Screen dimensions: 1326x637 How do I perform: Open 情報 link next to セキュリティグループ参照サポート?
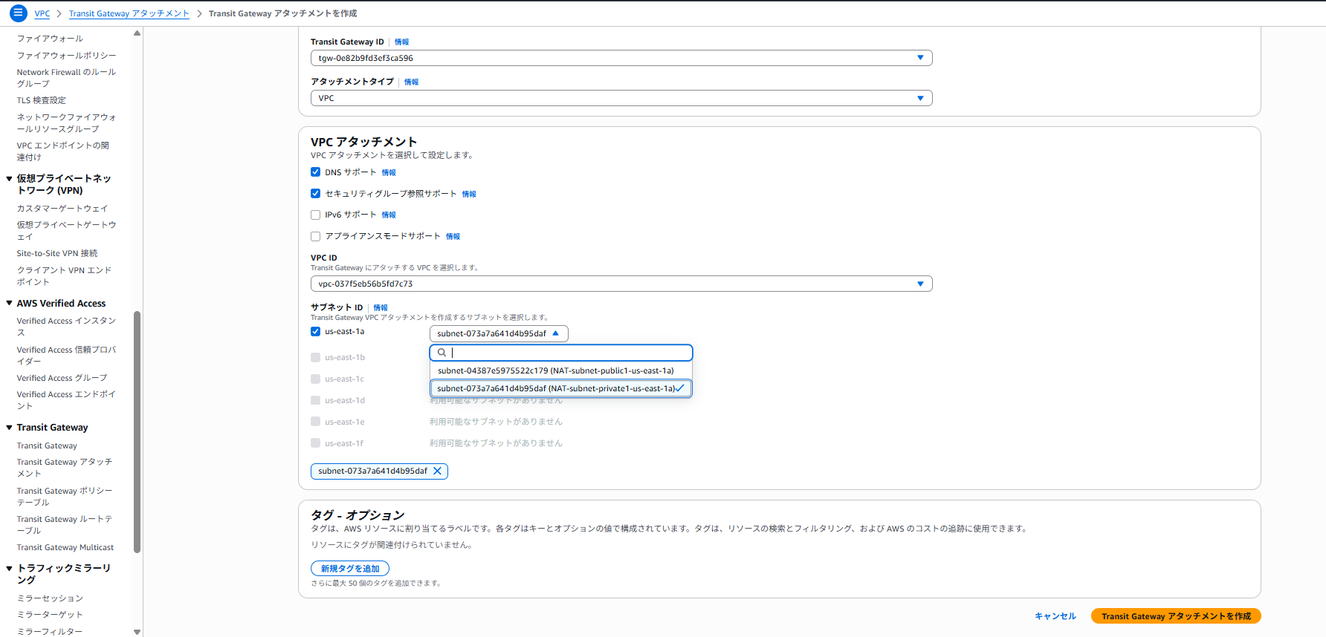[469, 194]
